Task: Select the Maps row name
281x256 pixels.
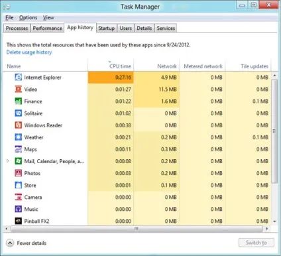Action: click(30, 149)
